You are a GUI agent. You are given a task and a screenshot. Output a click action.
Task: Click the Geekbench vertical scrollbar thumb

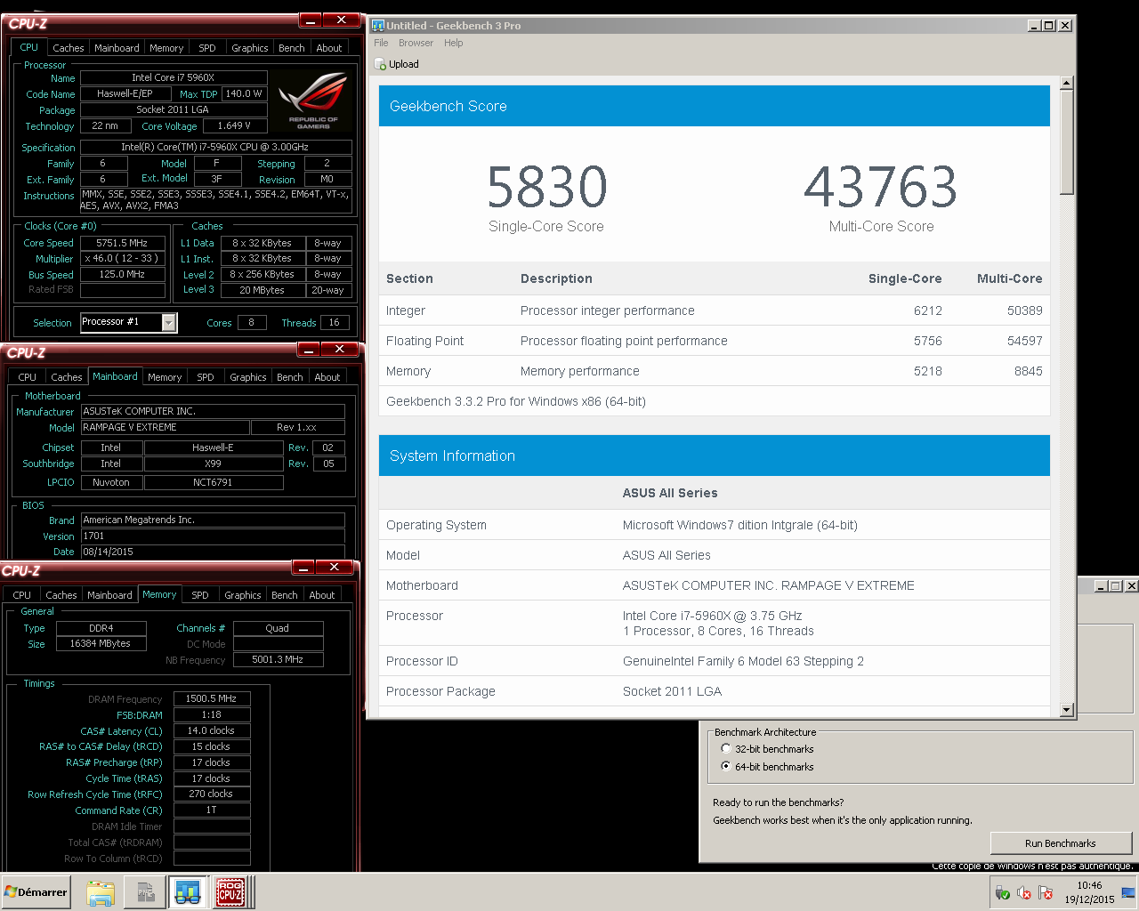pos(1067,142)
